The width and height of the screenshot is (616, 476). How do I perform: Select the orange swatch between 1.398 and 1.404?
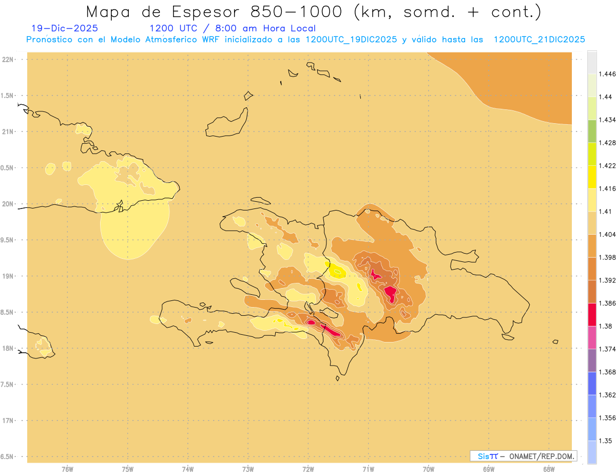pyautogui.click(x=592, y=245)
